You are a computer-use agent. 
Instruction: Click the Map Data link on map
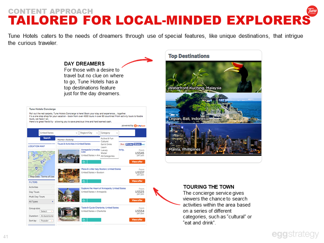tap(35, 177)
